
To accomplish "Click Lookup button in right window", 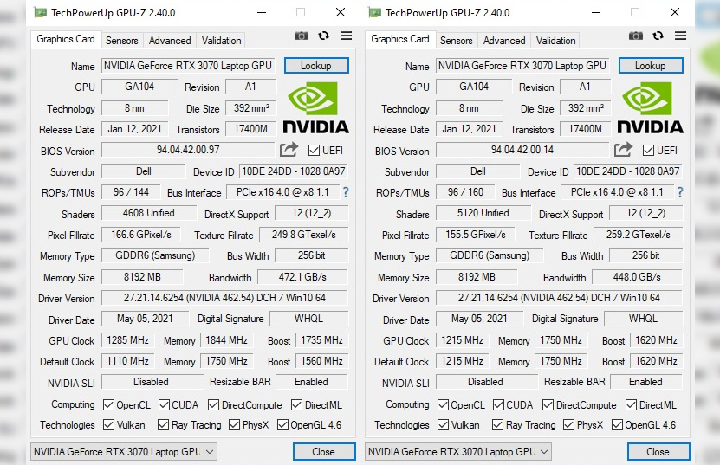I will pos(651,66).
